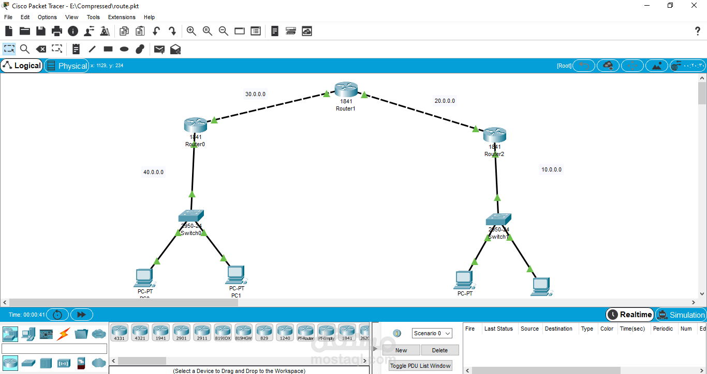Click the New scenario button

[x=401, y=350]
